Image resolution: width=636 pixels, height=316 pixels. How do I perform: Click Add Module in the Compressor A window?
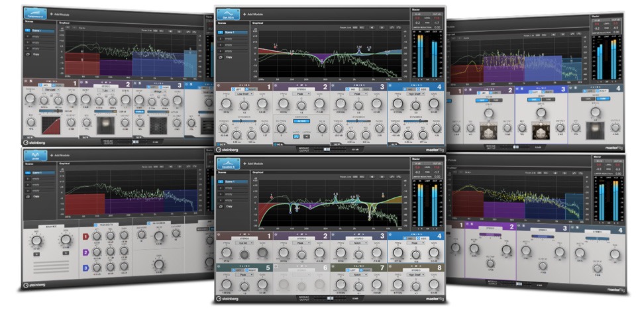[58, 14]
